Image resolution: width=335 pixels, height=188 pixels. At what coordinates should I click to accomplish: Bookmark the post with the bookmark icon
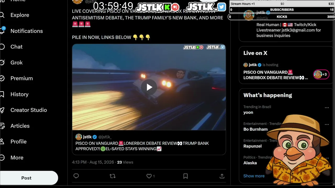pos(186,176)
